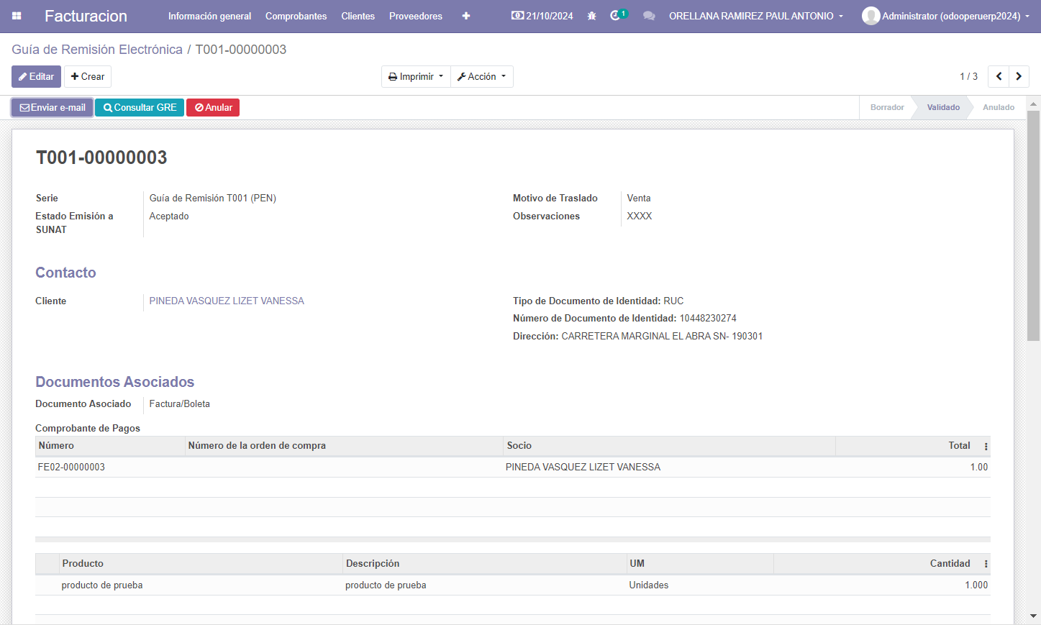This screenshot has width=1041, height=625.
Task: Click Consultar GRE button
Action: tap(140, 107)
